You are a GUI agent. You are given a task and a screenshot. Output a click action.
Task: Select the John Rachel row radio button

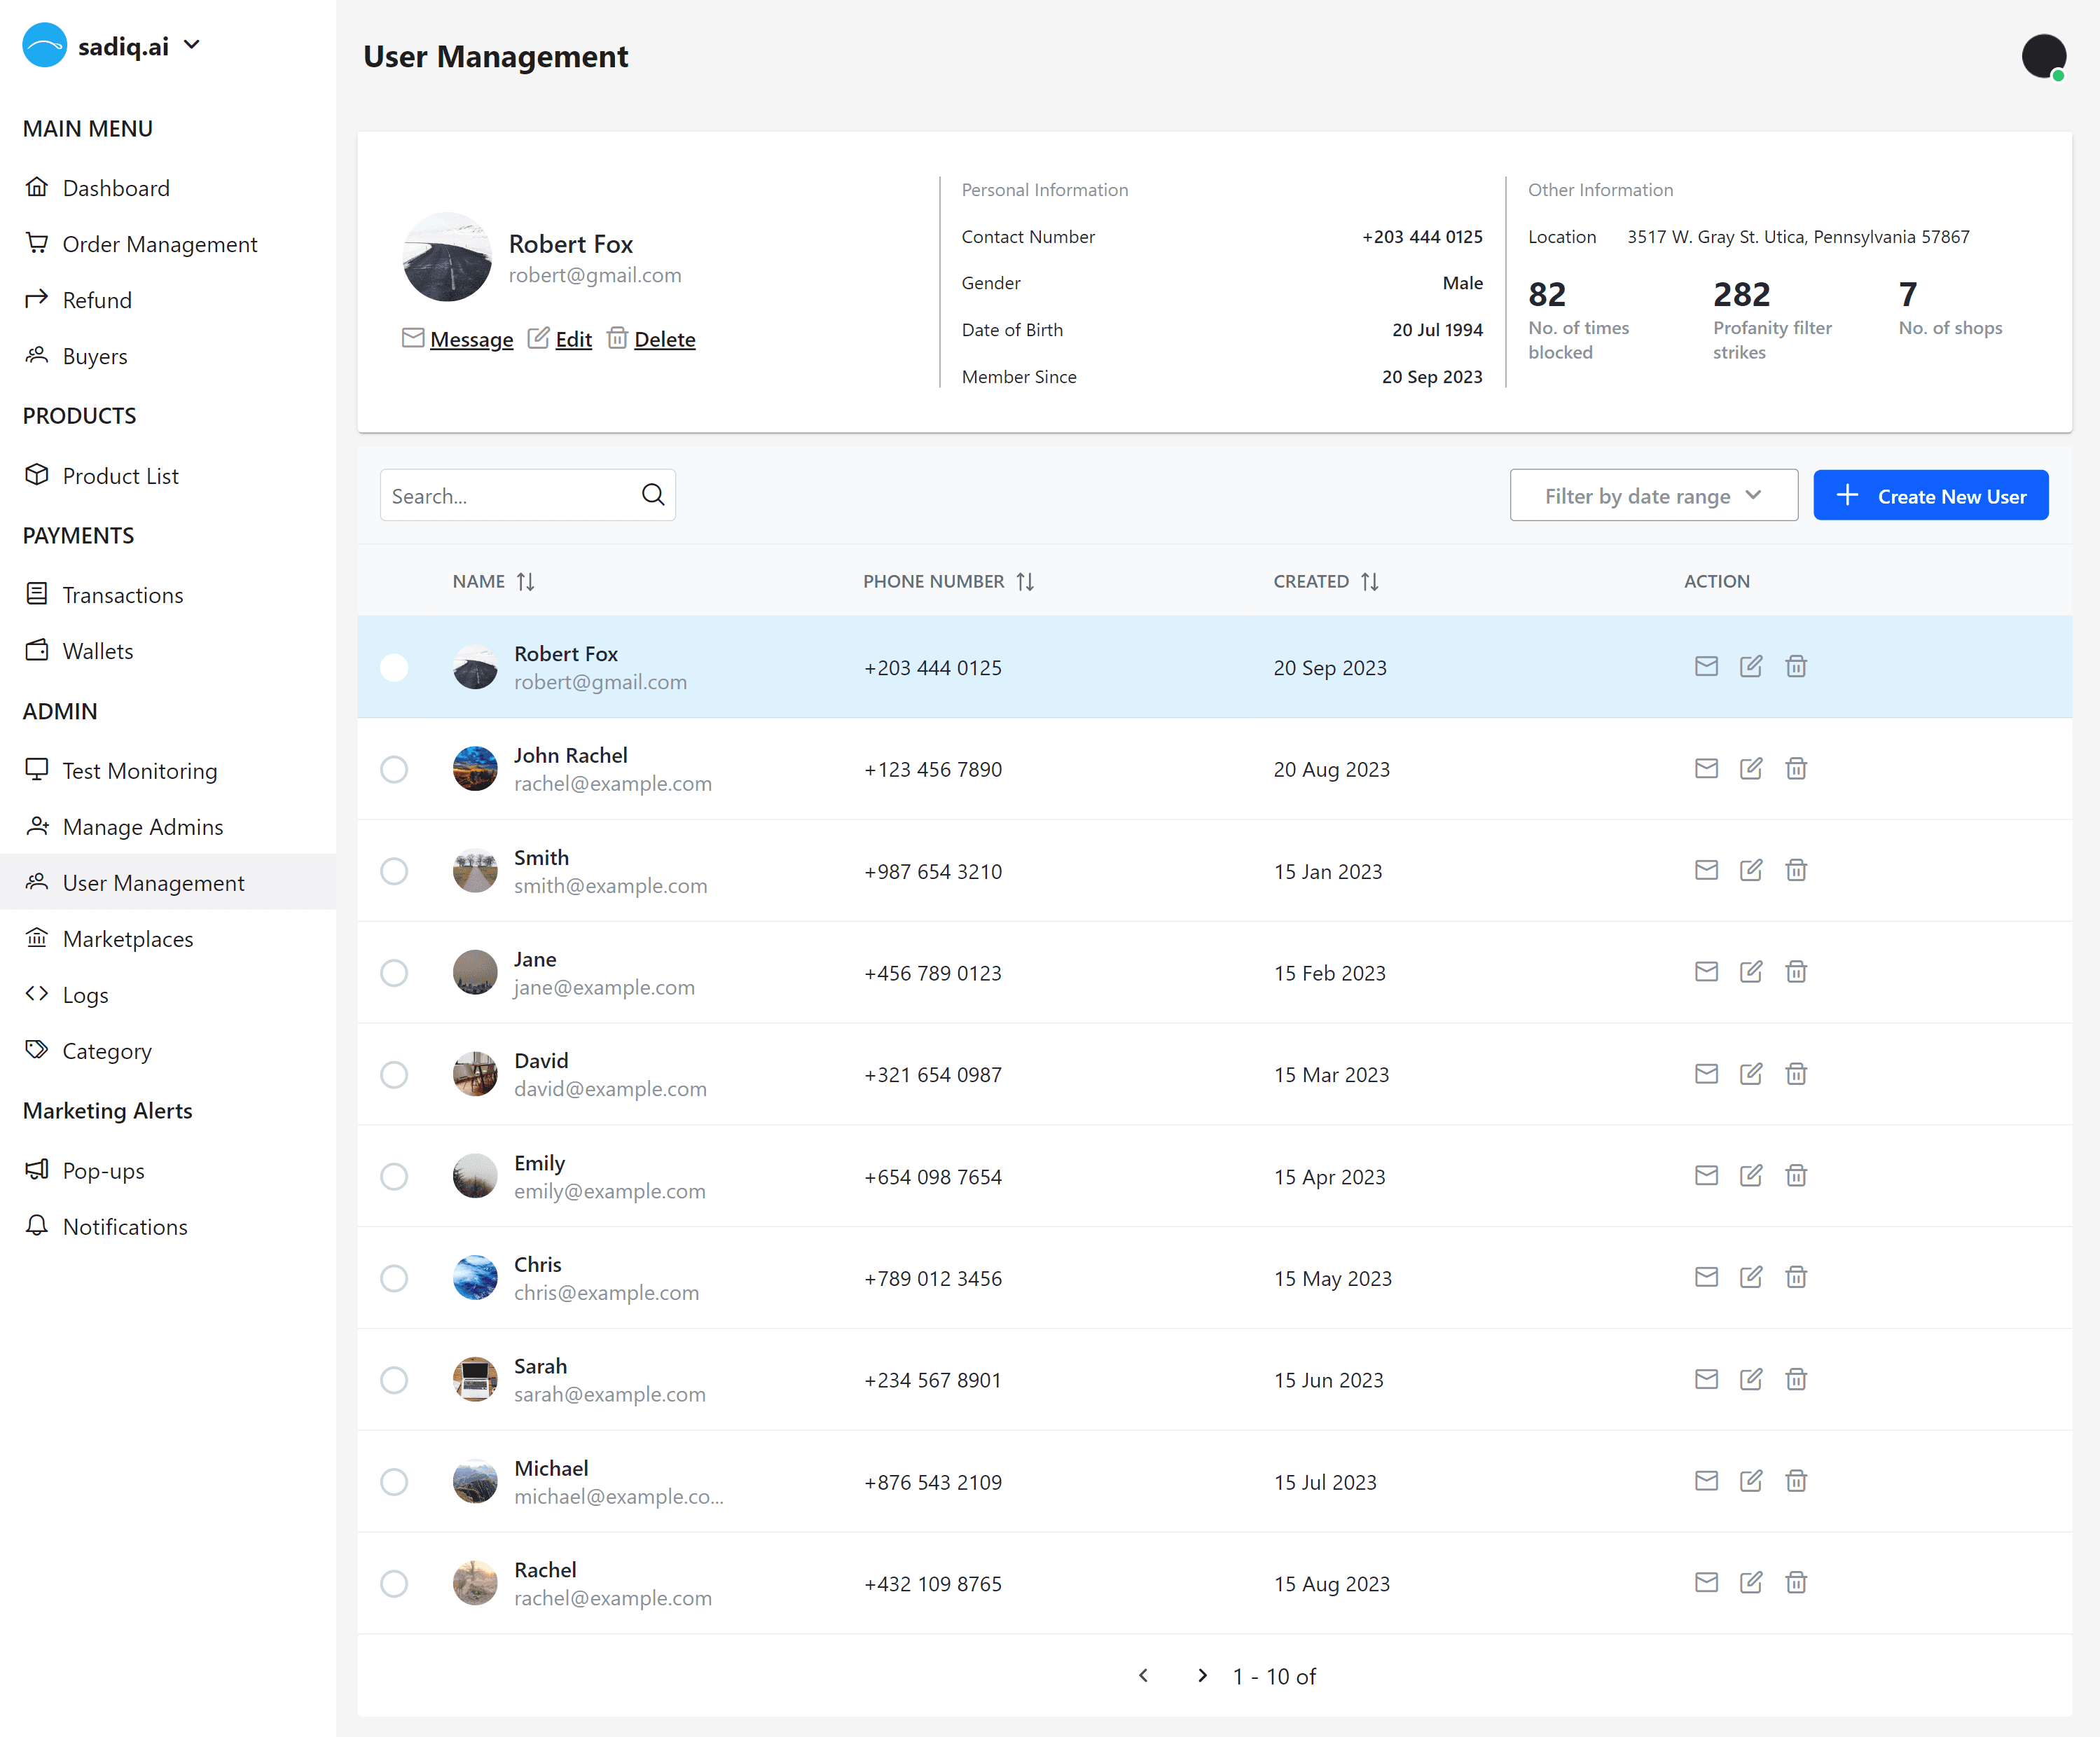tap(394, 769)
